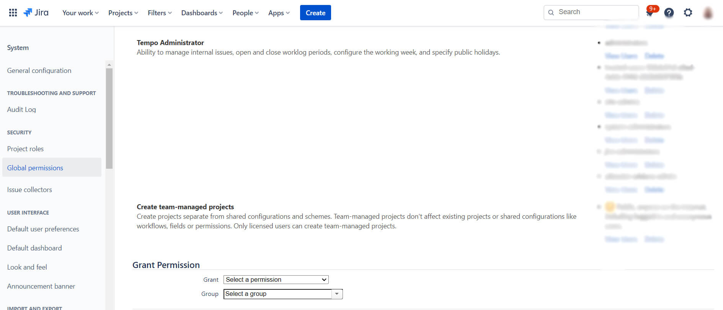Screen dimensions: 723x310
Task: Open the Select a group combo arrow
Action: [x=337, y=294]
